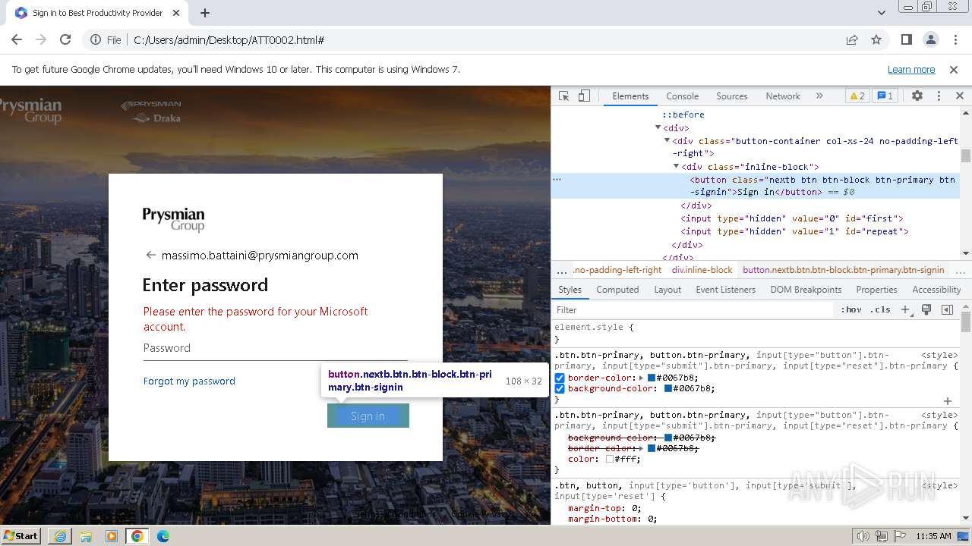Show warnings count badge with 2
The width and height of the screenshot is (972, 546).
pos(857,96)
